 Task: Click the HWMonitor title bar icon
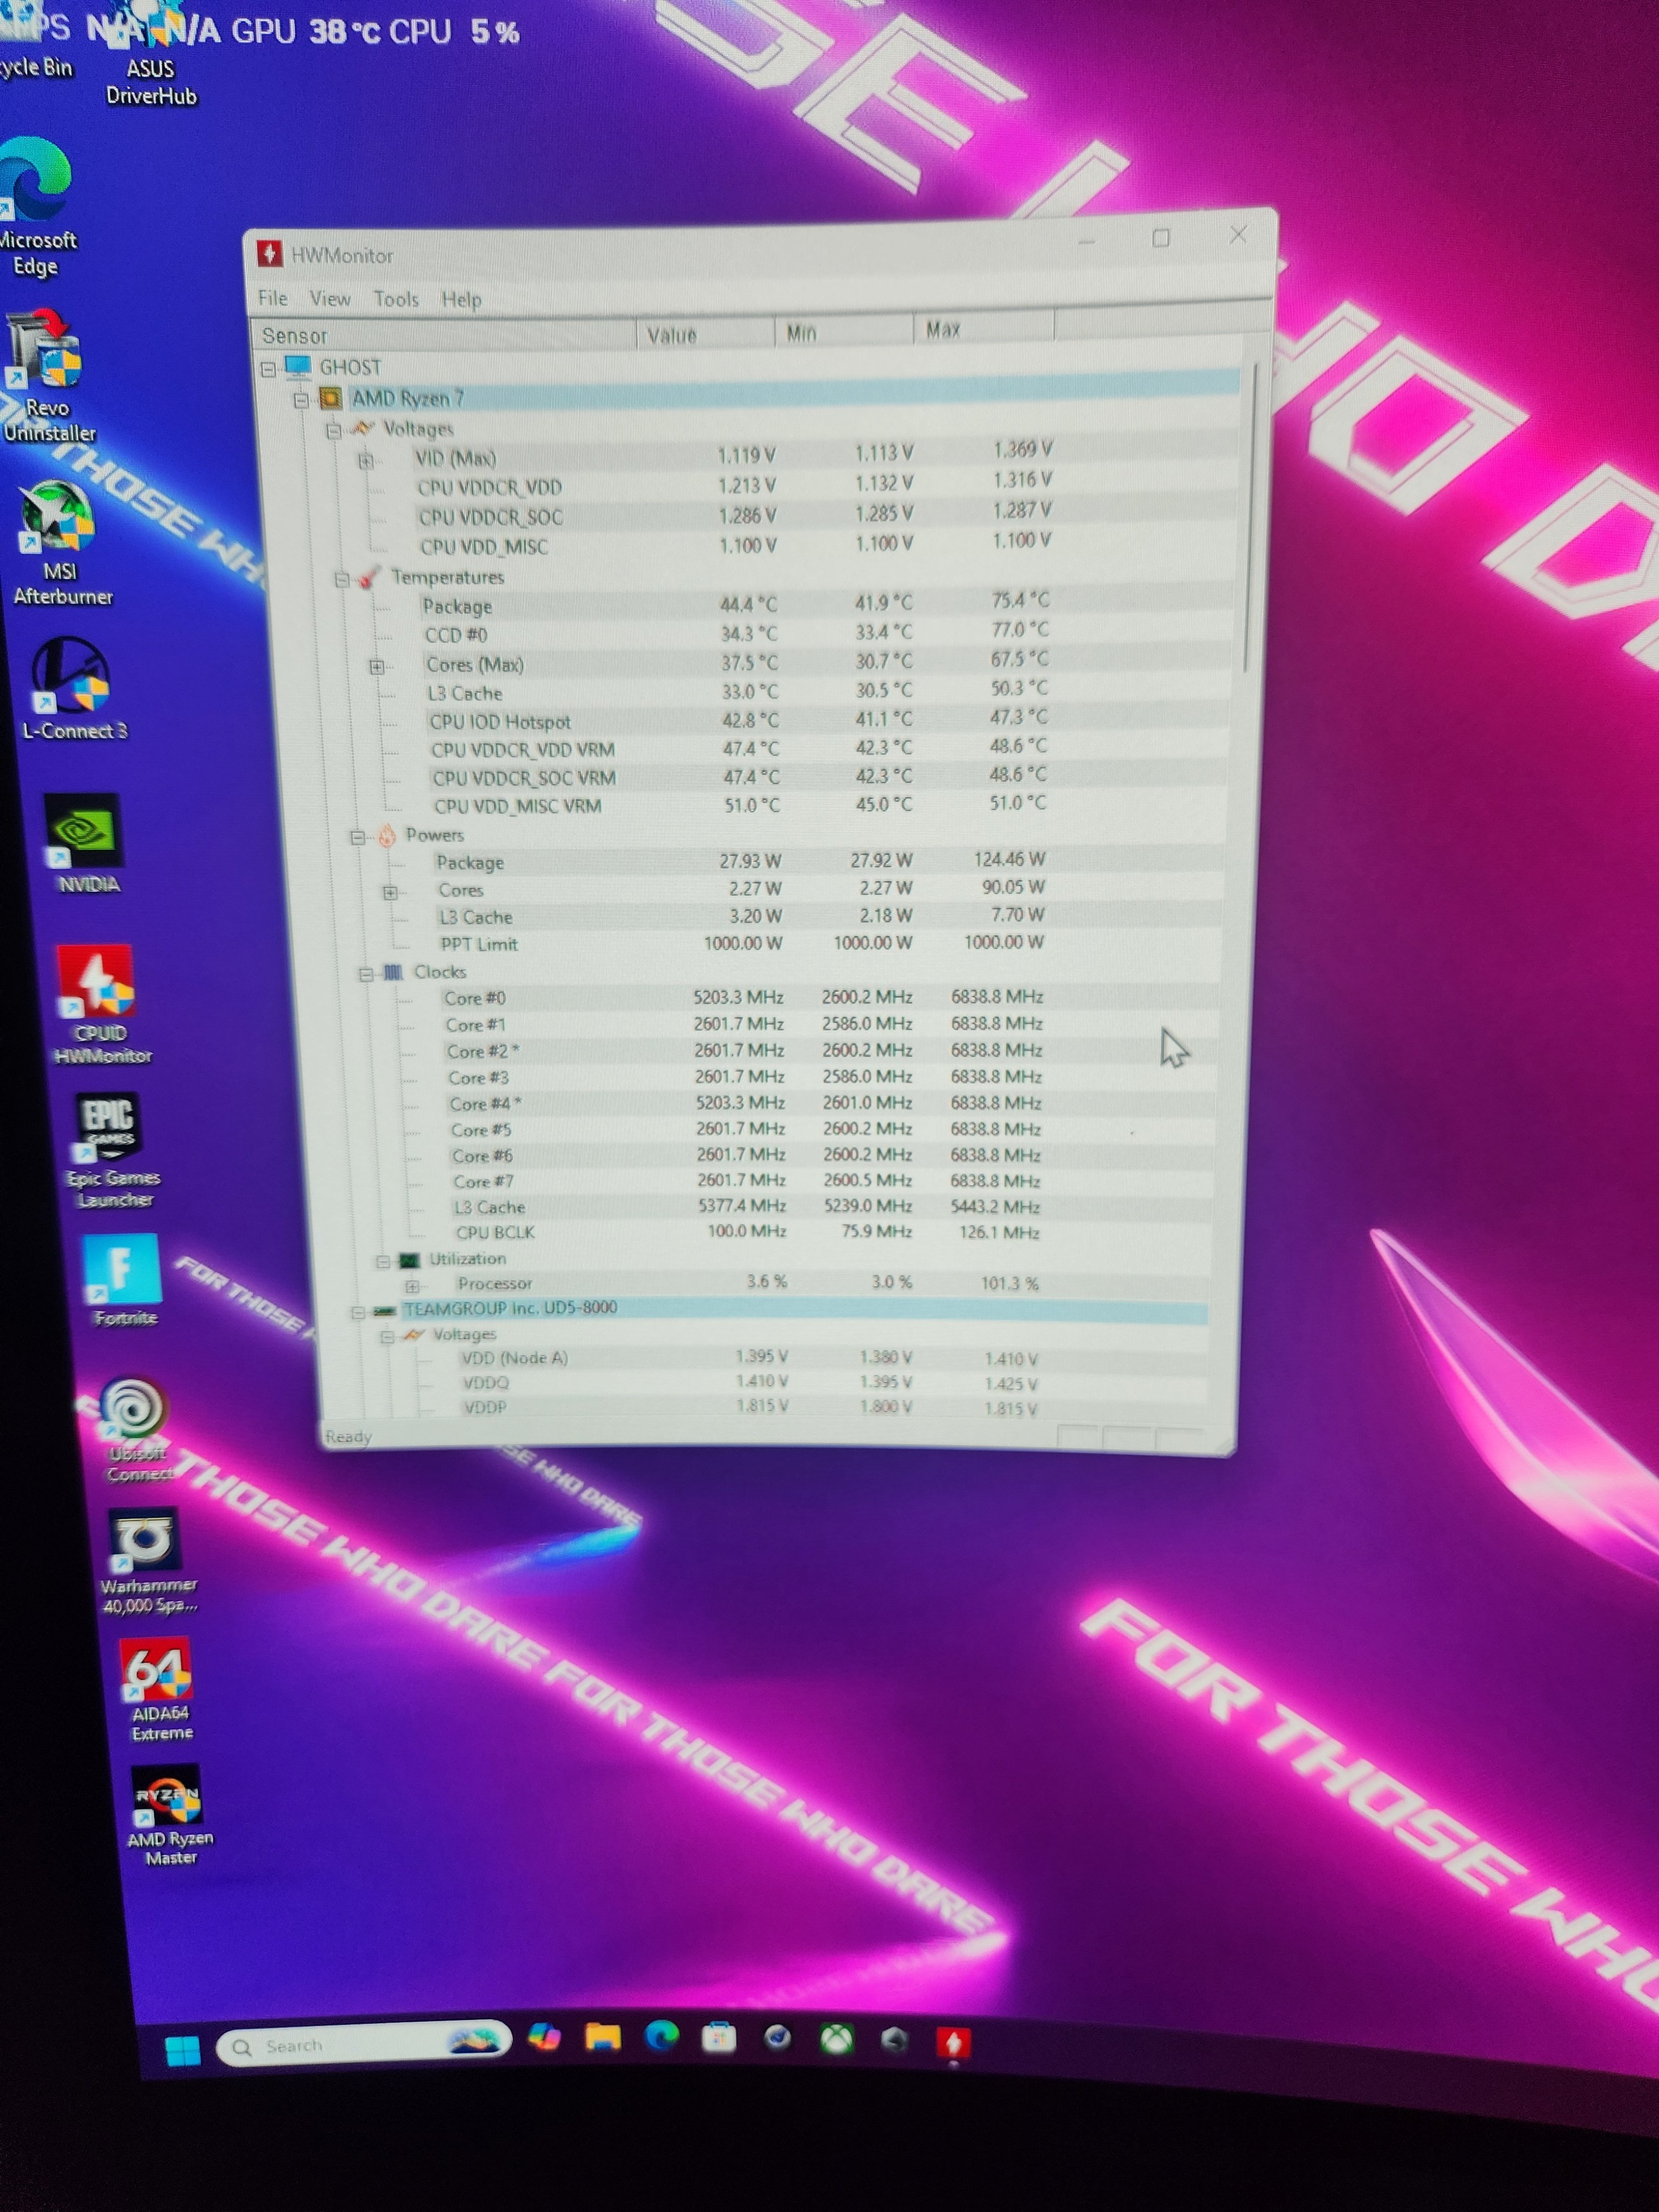click(269, 254)
